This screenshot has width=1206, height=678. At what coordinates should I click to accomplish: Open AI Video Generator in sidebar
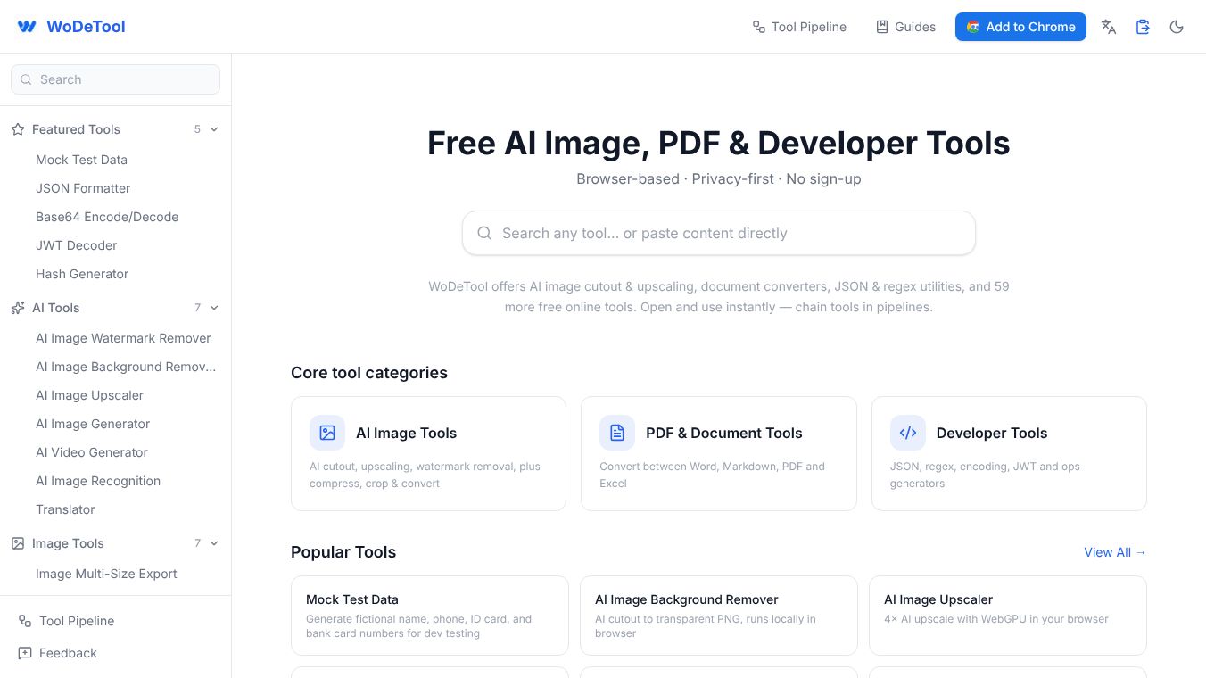click(x=92, y=452)
